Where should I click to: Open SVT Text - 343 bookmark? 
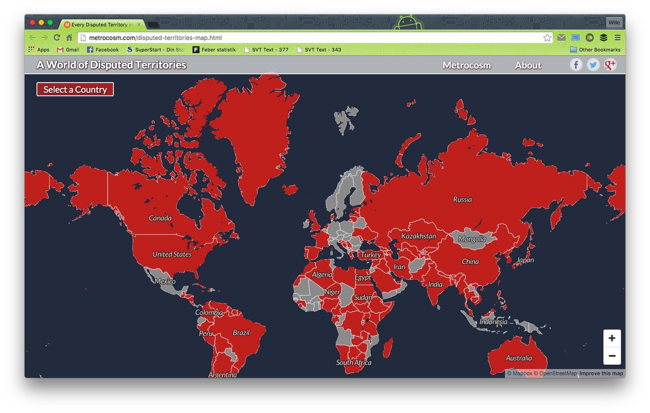pyautogui.click(x=319, y=50)
